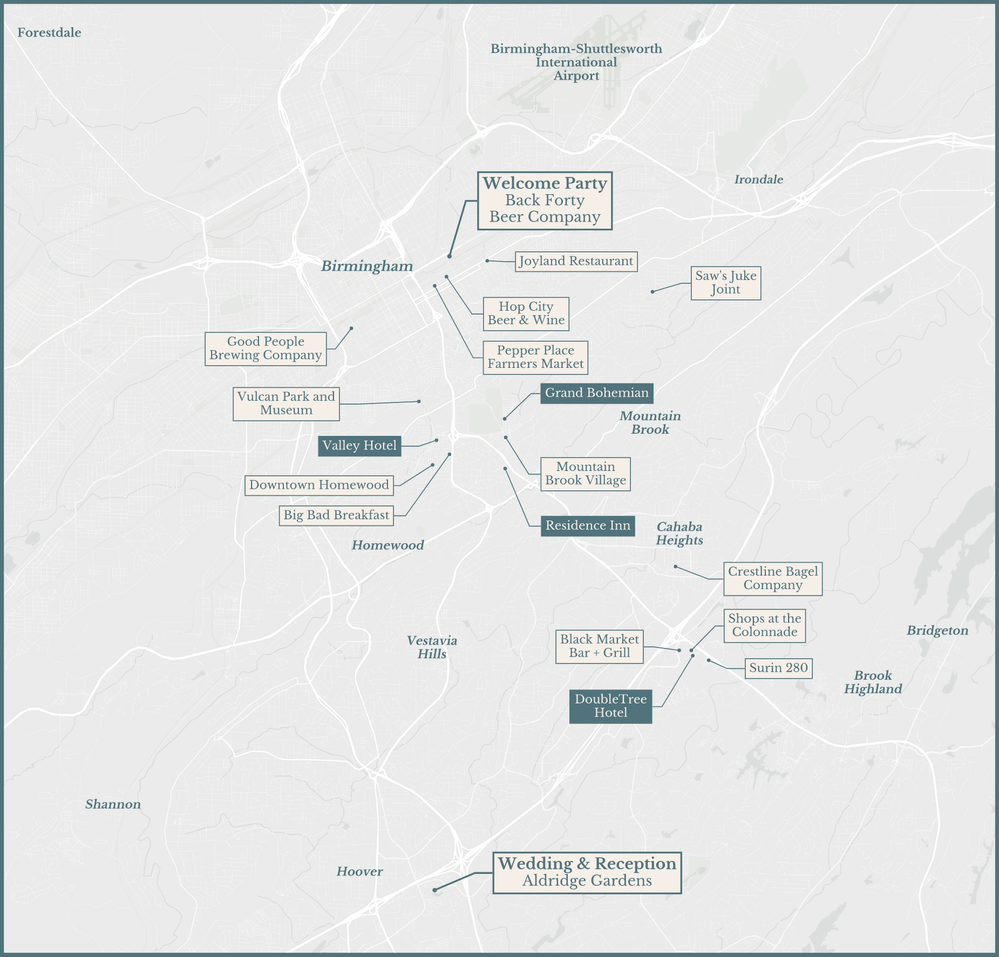Select the Joyland Restaurant label
This screenshot has width=999, height=957.
pos(576,262)
